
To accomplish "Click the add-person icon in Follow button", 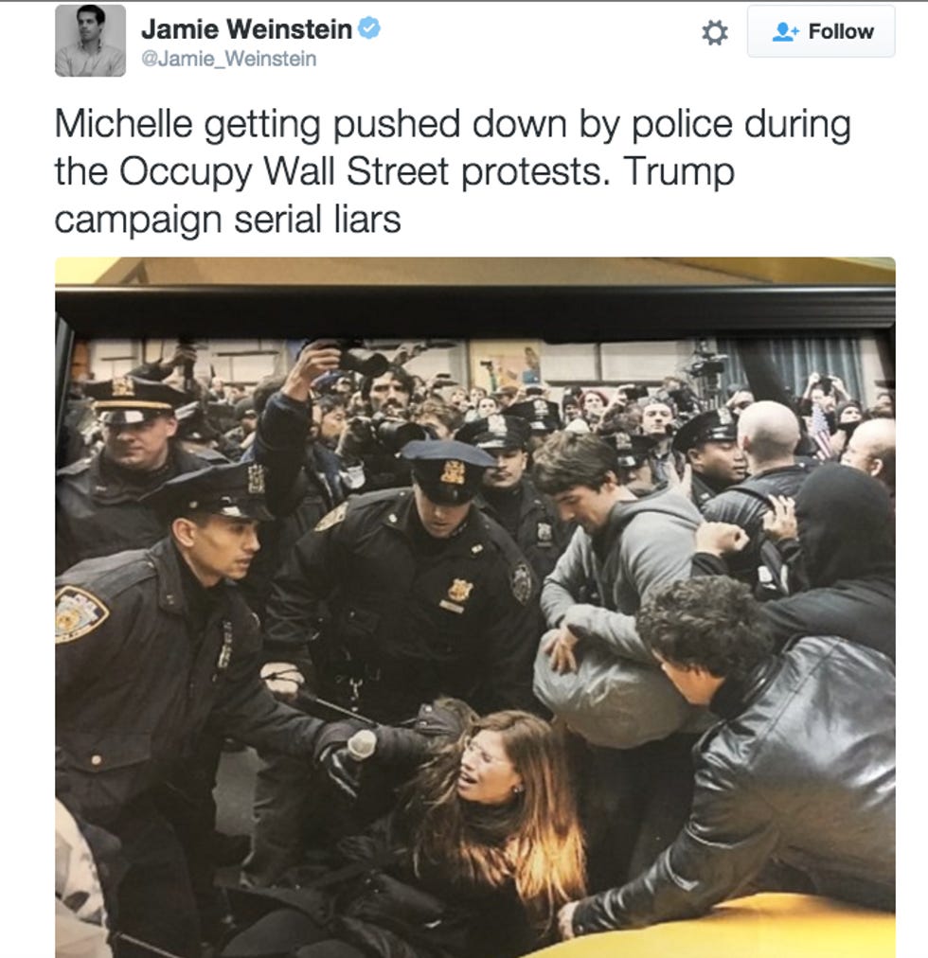I will tap(785, 32).
